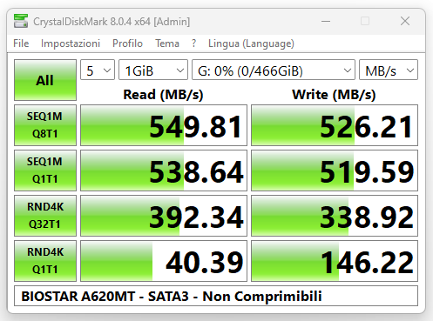Screen dimensions: 433x321
Task: Start the RND4K Q1T1 test
Action: click(45, 261)
